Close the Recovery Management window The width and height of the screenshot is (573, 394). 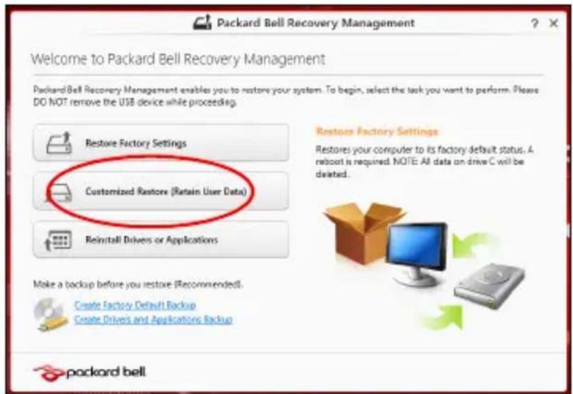click(554, 24)
